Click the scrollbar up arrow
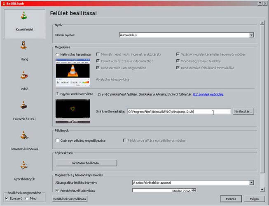 pyautogui.click(x=262, y=23)
